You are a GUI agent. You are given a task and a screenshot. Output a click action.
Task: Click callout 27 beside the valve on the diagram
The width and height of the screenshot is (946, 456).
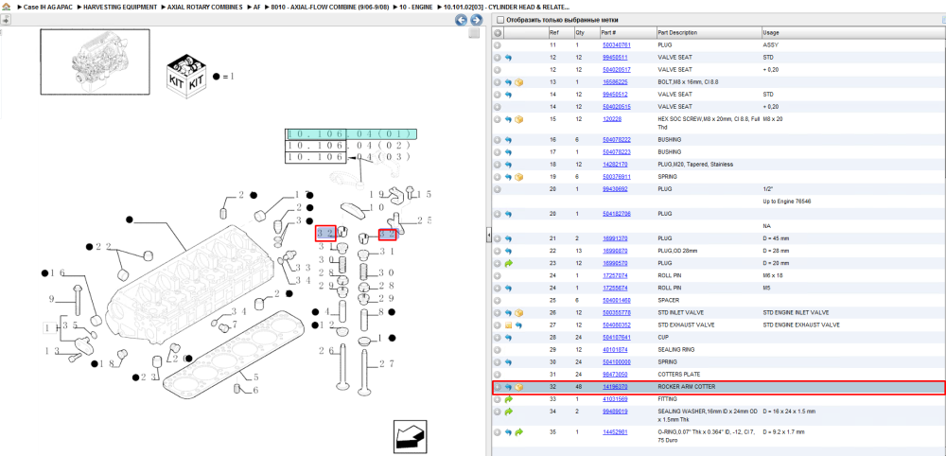387,363
